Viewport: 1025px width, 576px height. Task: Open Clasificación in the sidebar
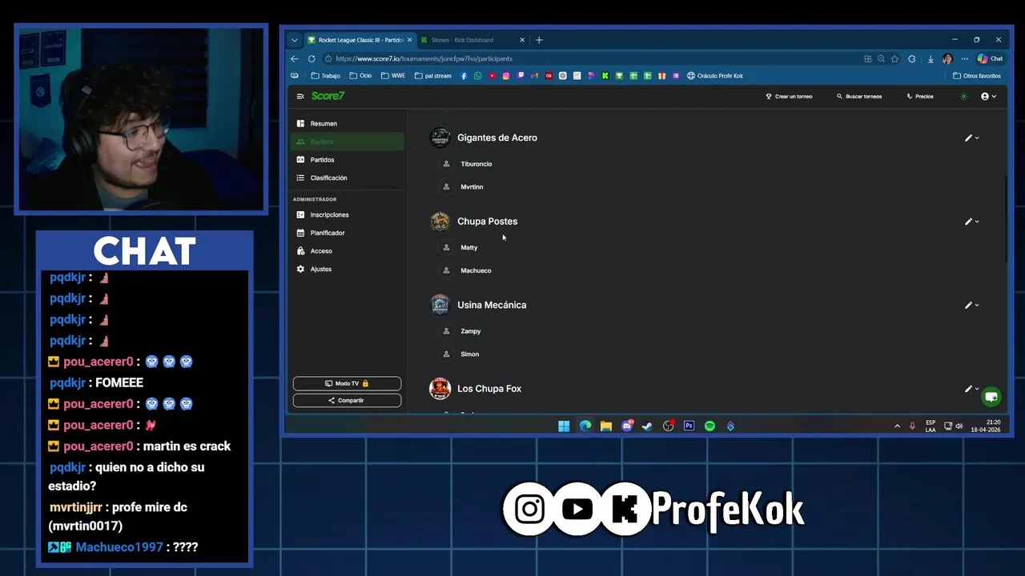(347, 178)
